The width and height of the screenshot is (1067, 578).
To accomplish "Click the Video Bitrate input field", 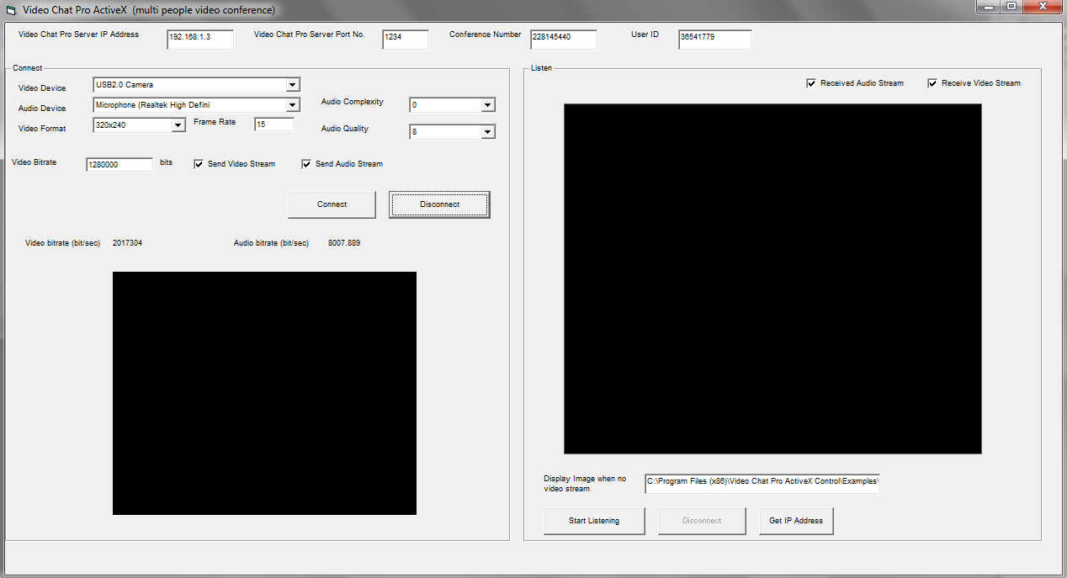I will (x=119, y=165).
